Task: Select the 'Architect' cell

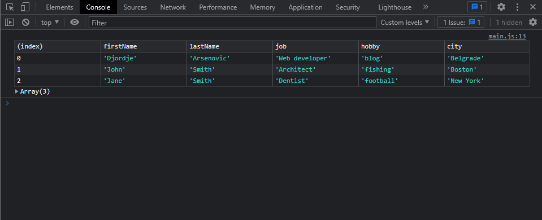Action: tap(315, 69)
